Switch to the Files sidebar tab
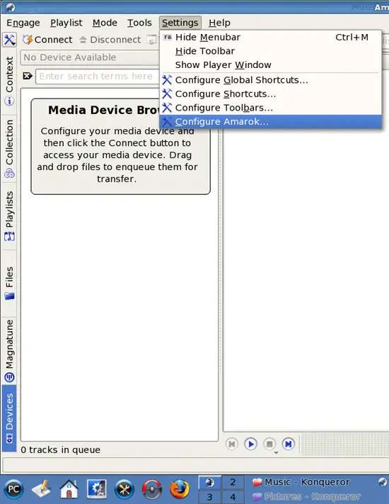This screenshot has width=389, height=504. point(9,283)
